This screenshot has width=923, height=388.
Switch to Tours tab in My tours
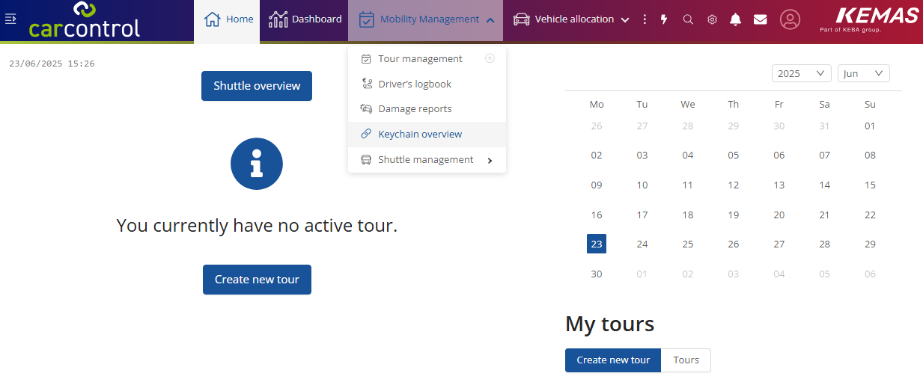click(x=686, y=360)
